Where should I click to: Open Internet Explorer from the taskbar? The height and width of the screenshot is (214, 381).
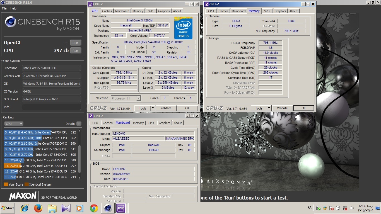coord(25,208)
